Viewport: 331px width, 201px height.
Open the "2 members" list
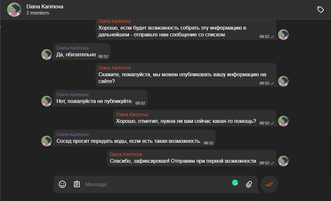[38, 13]
